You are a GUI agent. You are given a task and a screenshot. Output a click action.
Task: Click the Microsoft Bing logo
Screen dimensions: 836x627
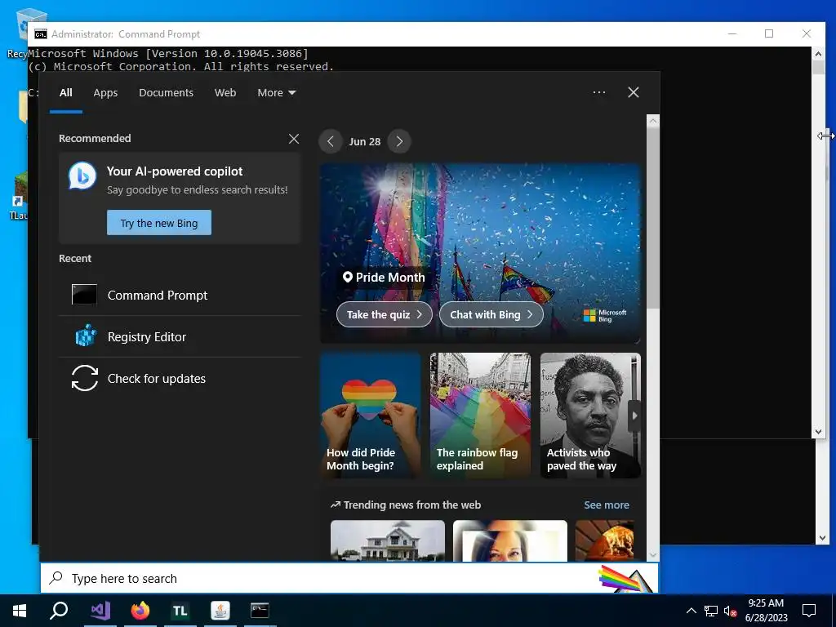605,316
